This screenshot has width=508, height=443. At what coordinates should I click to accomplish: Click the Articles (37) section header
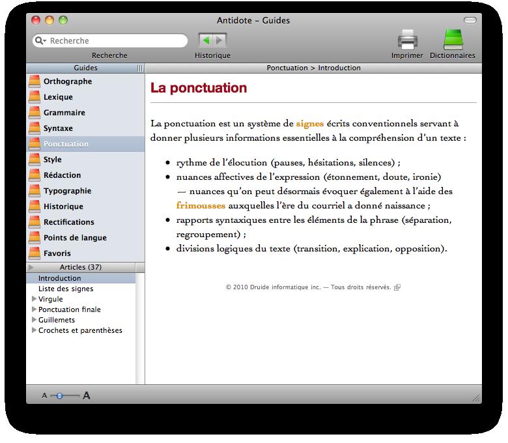[81, 267]
